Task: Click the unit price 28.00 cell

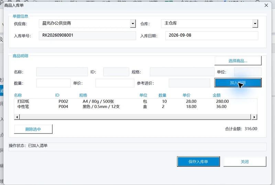Action: tap(191, 101)
